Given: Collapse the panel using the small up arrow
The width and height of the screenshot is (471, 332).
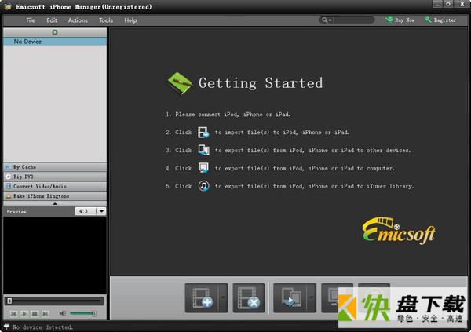Looking at the screenshot, I should 55,204.
